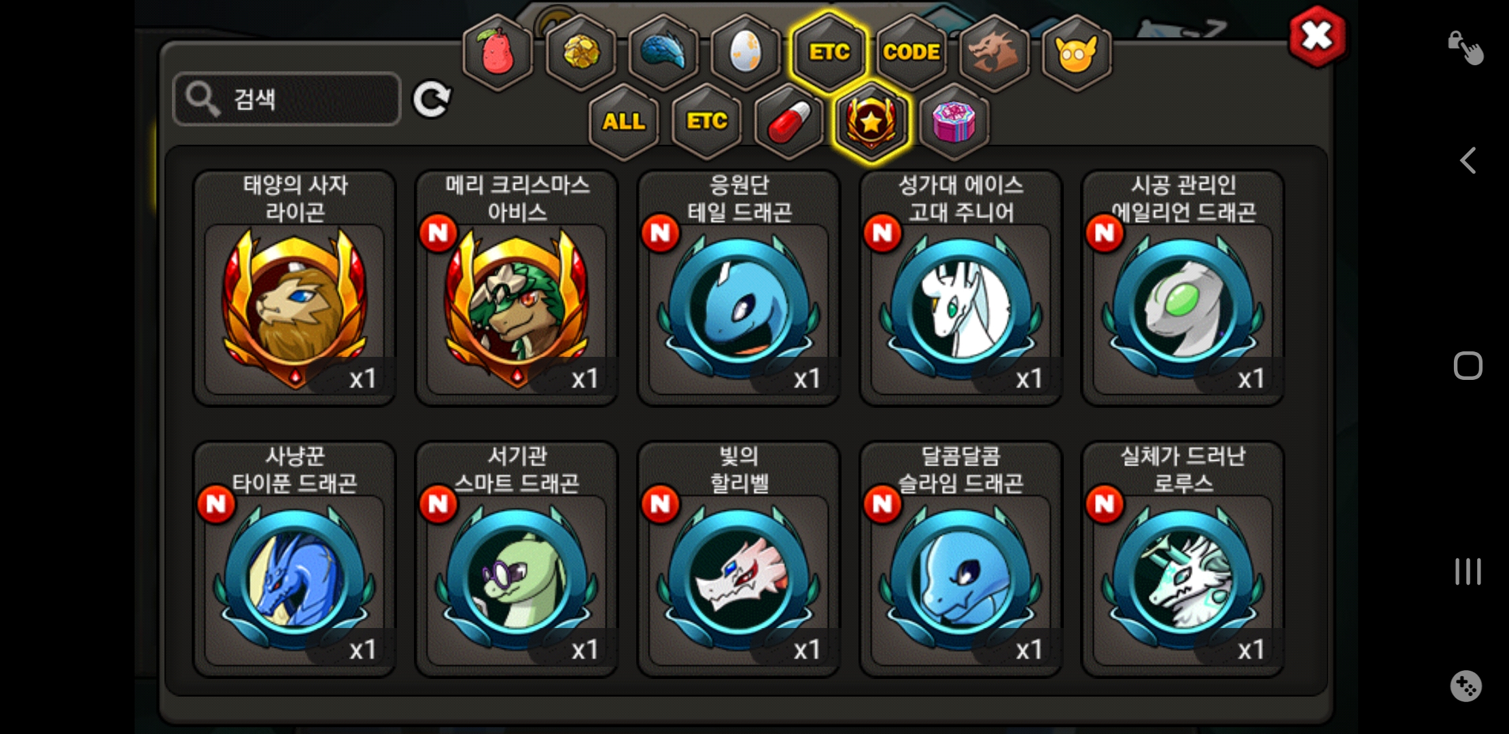The image size is (1509, 734).
Task: Select the 태양의 사자 라이곤 badge
Action: [295, 288]
